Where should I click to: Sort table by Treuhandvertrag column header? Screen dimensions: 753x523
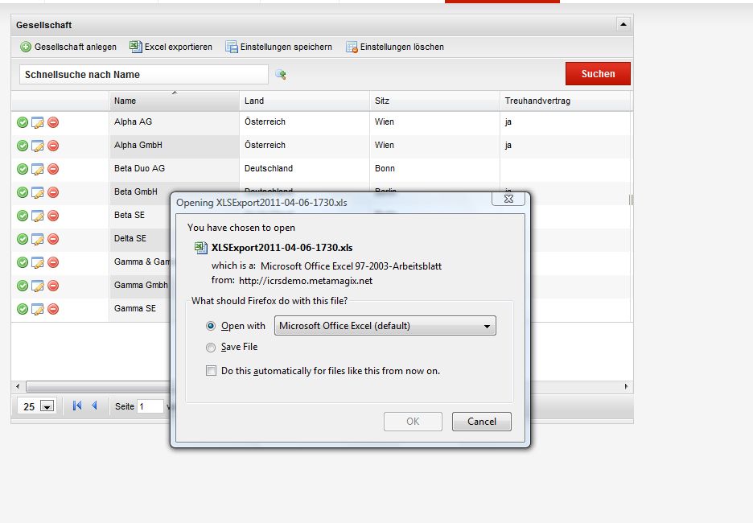point(565,101)
